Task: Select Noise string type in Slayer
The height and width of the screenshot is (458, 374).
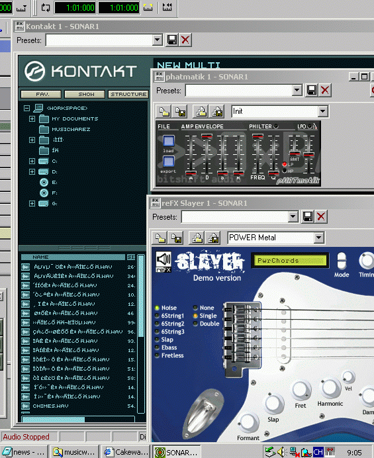Action: pos(166,308)
